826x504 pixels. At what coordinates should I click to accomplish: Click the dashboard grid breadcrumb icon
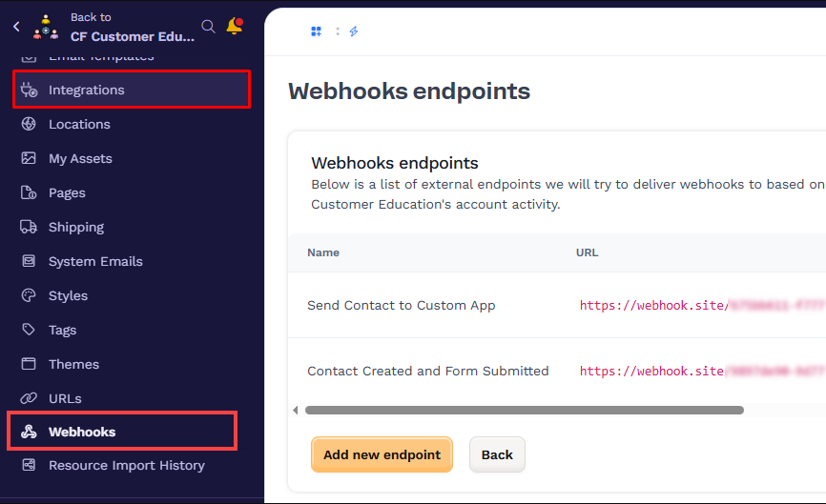317,31
